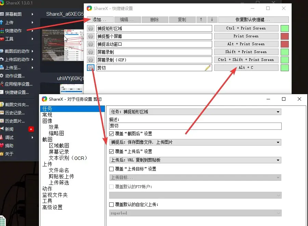Select 文件命名 in task settings tree
This screenshot has height=226, width=308.
click(59, 170)
